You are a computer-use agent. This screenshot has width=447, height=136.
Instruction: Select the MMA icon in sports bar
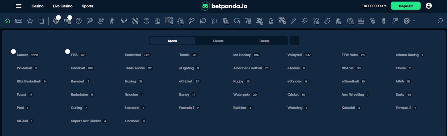coord(361,21)
